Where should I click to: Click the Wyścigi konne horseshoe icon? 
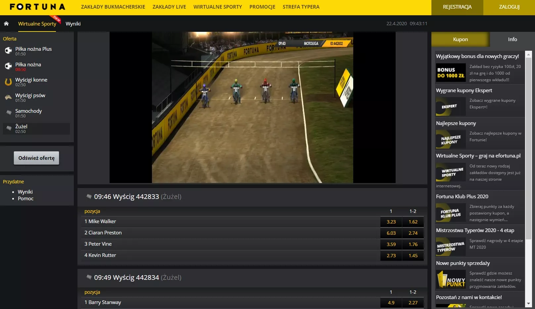tap(8, 82)
